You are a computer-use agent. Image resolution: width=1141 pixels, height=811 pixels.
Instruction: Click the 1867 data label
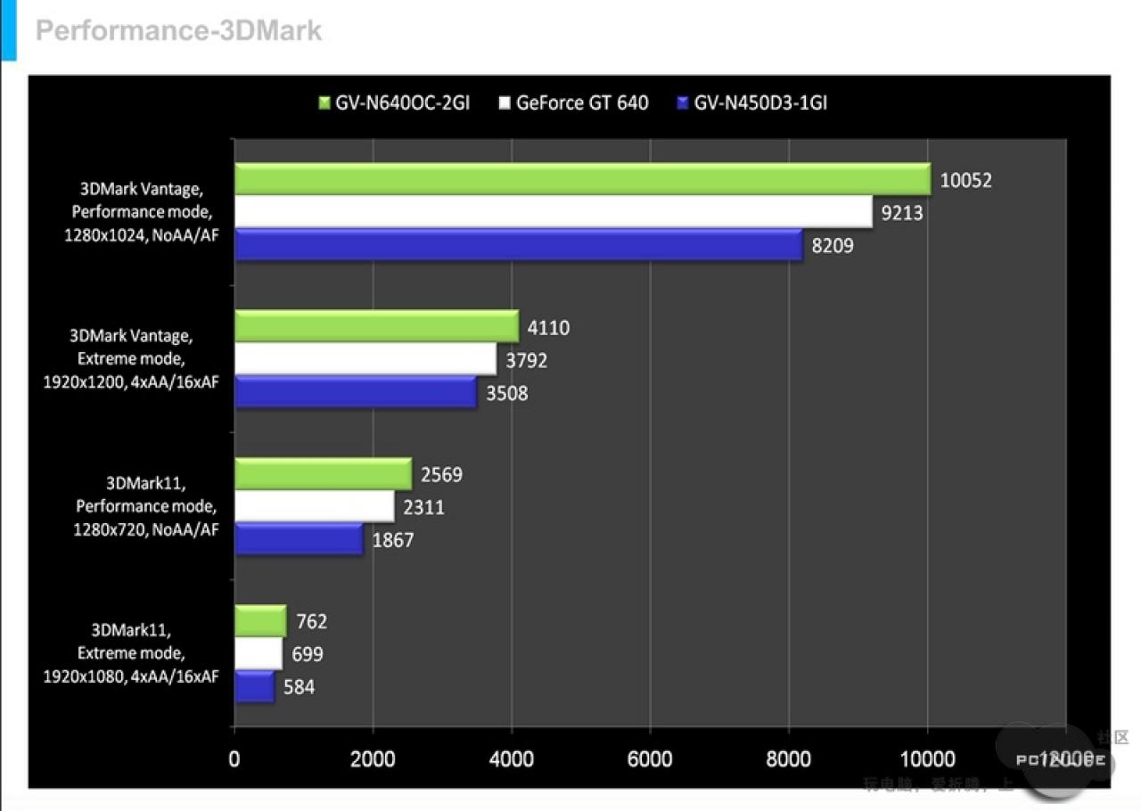tap(393, 540)
